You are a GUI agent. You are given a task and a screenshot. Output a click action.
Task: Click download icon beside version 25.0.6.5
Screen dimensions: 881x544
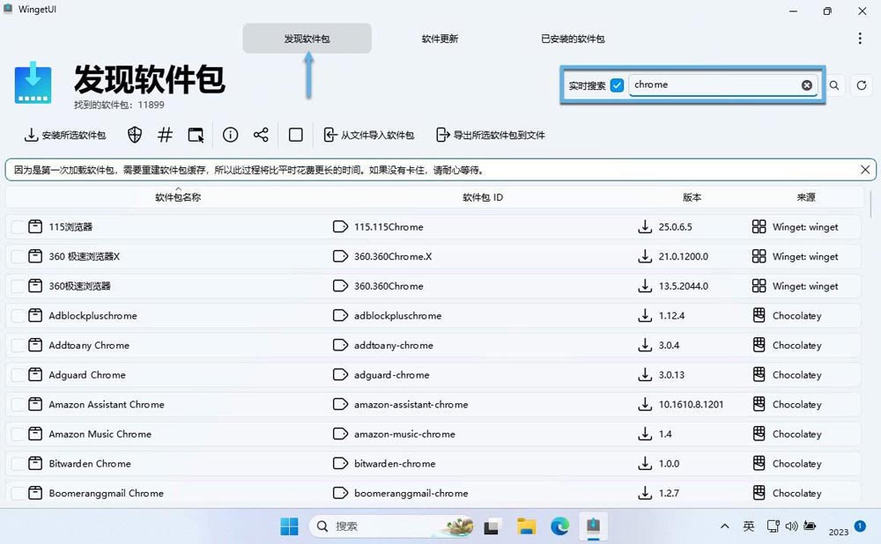[645, 227]
